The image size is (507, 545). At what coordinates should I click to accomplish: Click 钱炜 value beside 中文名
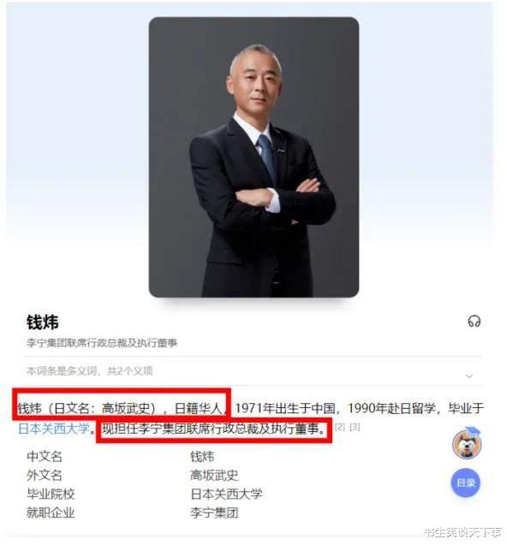point(202,456)
